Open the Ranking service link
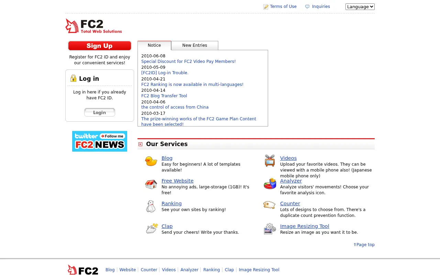This screenshot has width=440, height=275. pos(172,203)
